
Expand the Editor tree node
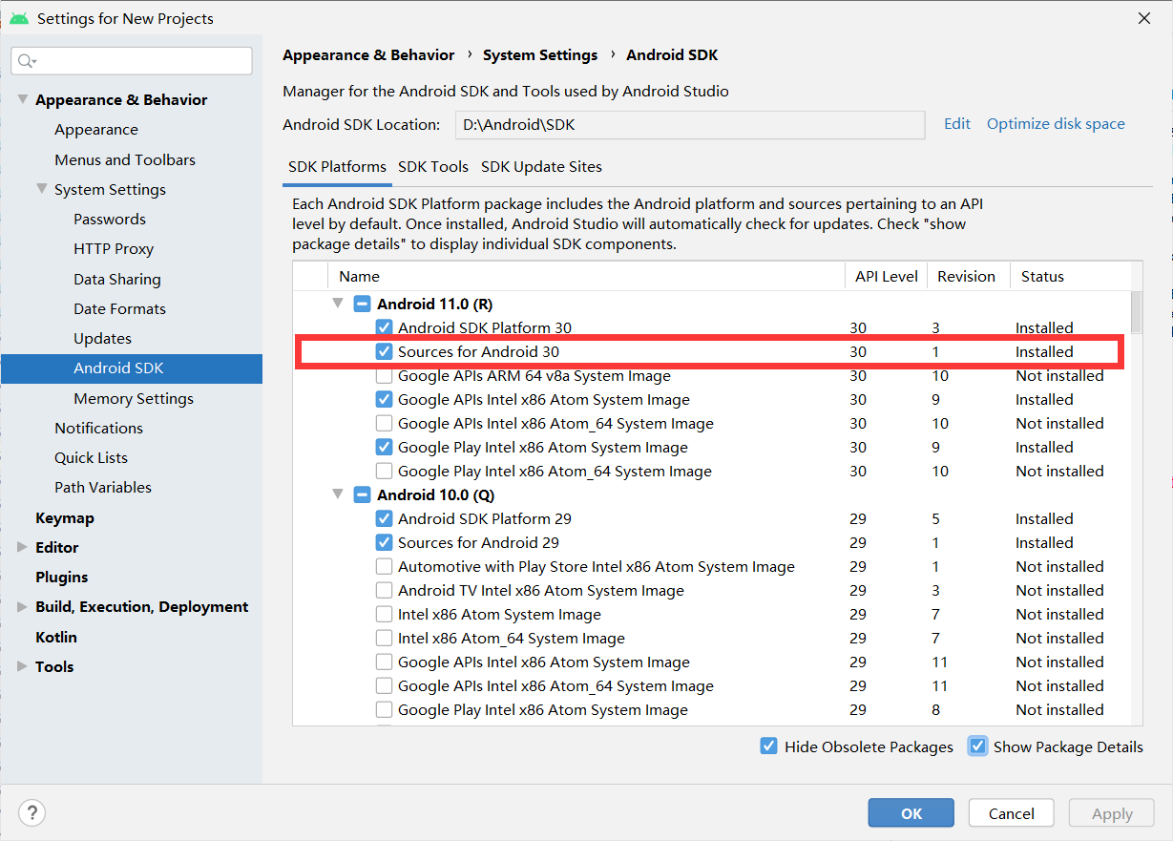click(x=22, y=548)
